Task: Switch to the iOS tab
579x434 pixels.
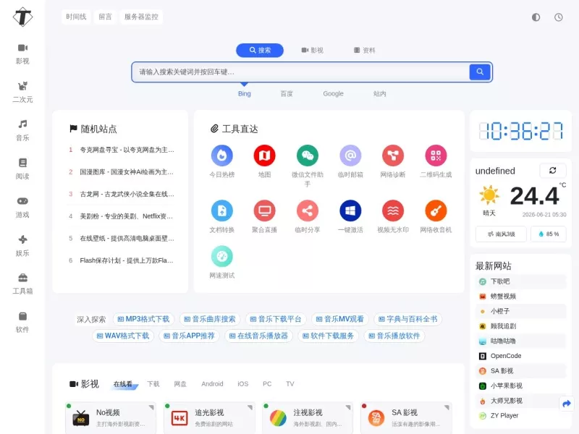Action: click(243, 384)
